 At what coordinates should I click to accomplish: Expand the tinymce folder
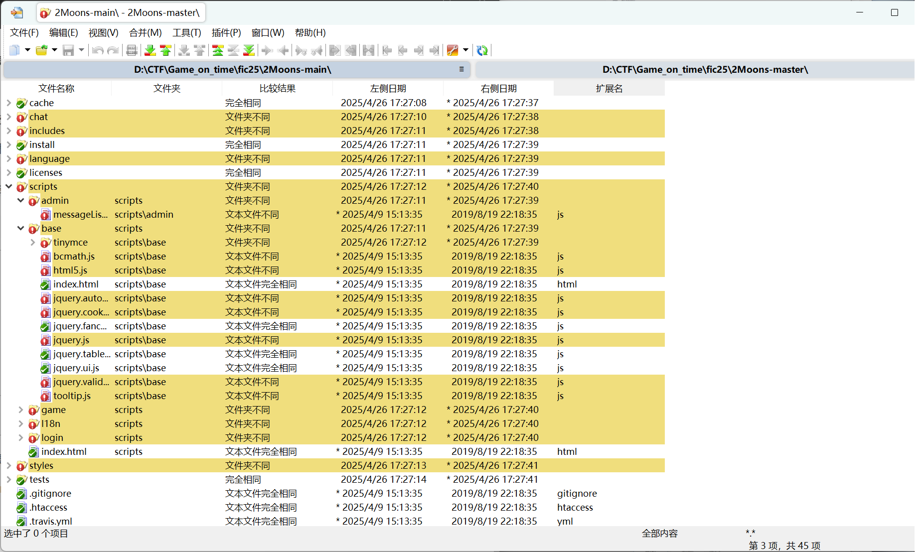(x=32, y=242)
